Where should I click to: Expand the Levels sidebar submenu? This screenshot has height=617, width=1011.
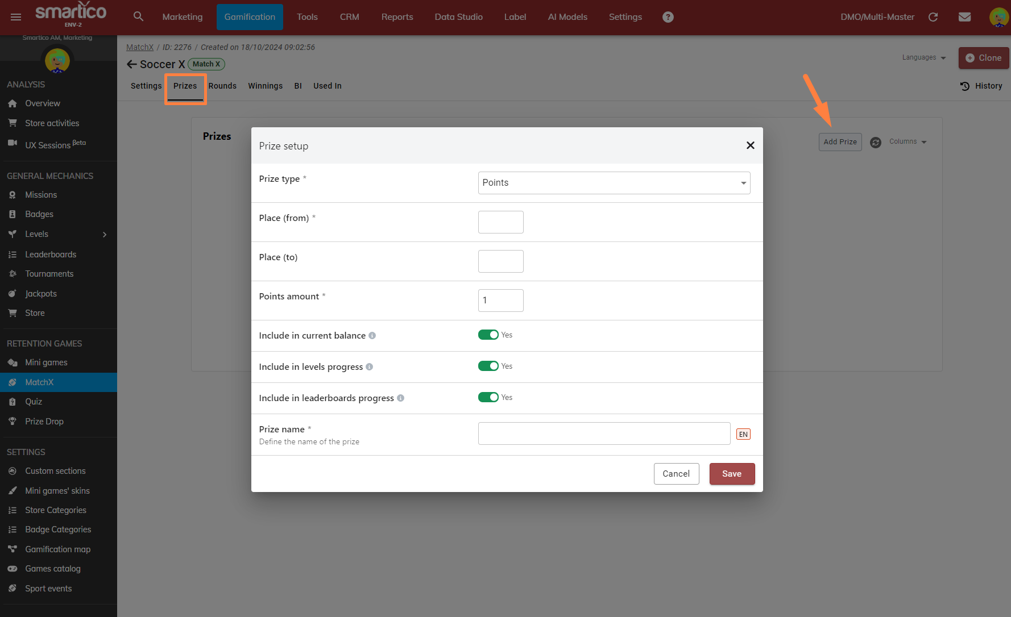[105, 234]
